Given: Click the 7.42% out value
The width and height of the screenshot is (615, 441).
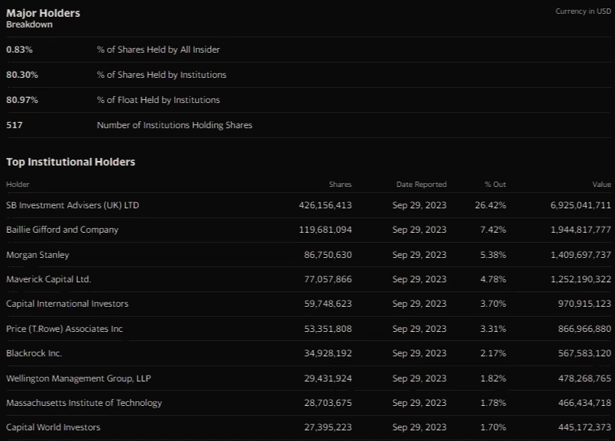Looking at the screenshot, I should (x=493, y=230).
